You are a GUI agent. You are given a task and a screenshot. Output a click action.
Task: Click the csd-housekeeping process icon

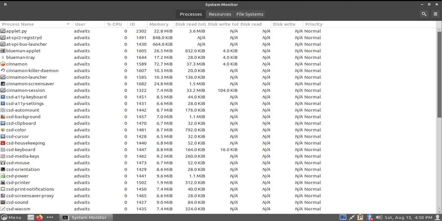[3, 143]
